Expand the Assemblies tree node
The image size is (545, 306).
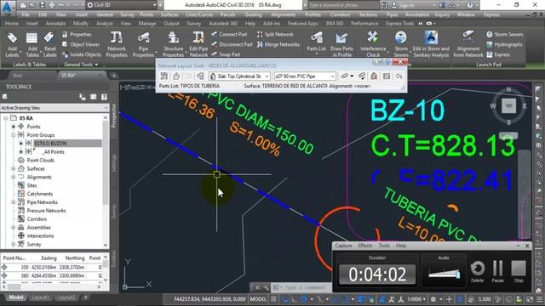tap(14, 228)
